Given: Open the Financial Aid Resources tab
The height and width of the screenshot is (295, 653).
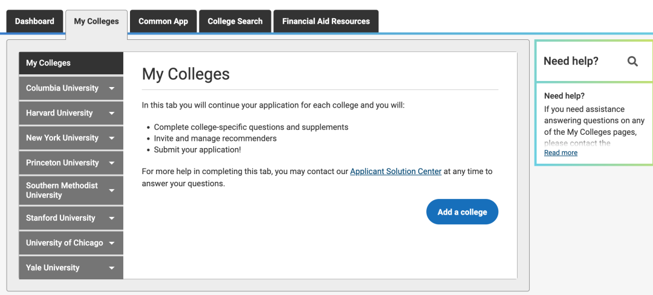Looking at the screenshot, I should [326, 21].
